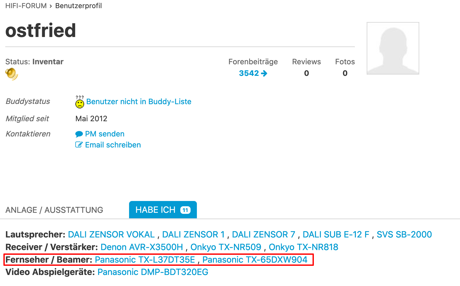Viewport: 460px width, 286px height.
Task: Click the 11 count badge
Action: tap(185, 210)
